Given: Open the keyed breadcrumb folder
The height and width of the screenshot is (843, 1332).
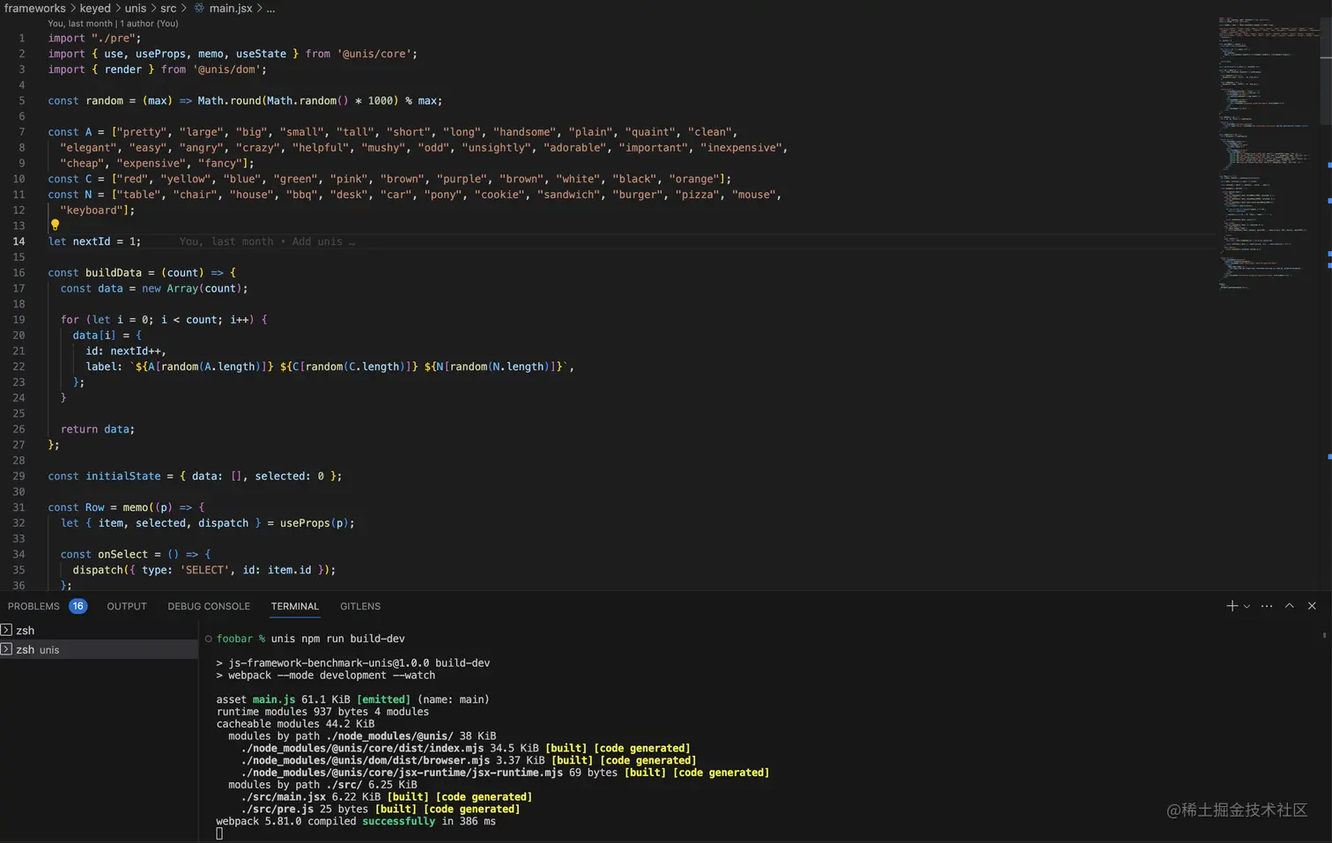Looking at the screenshot, I should coord(95,8).
